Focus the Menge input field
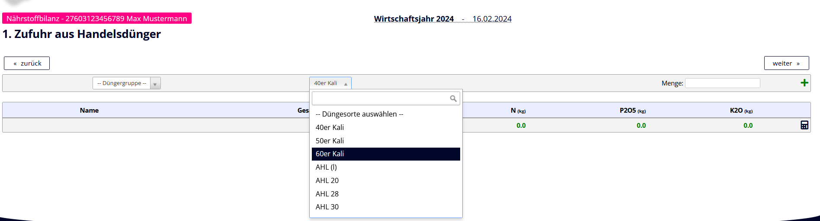 click(x=722, y=83)
